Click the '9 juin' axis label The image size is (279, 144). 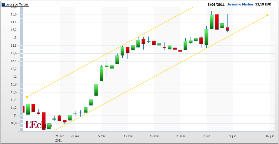coord(233,136)
